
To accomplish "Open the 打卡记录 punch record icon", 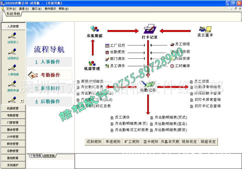I will point(149,29).
